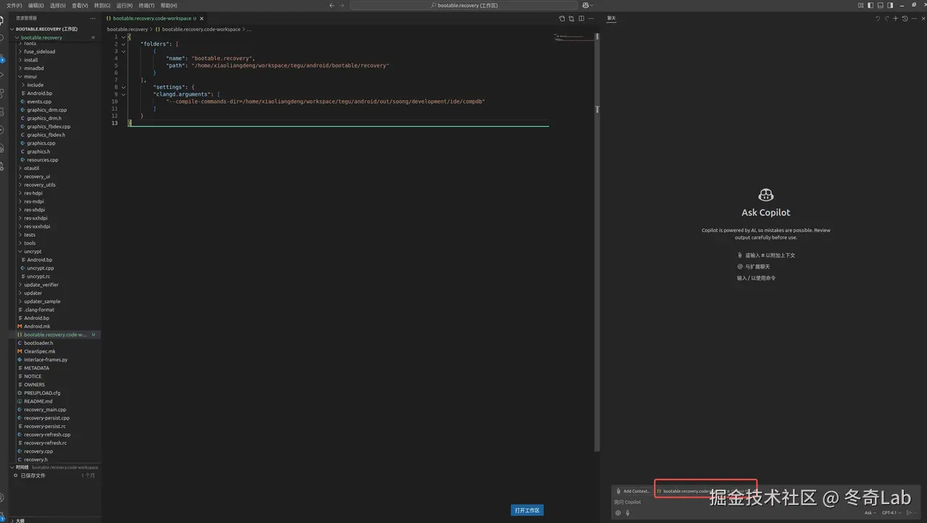Toggle the bottom panel visibility
Screen dimensions: 927x523
point(881,5)
